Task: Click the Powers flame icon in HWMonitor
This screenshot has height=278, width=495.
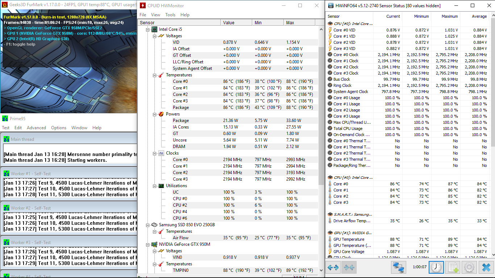Action: point(161,114)
